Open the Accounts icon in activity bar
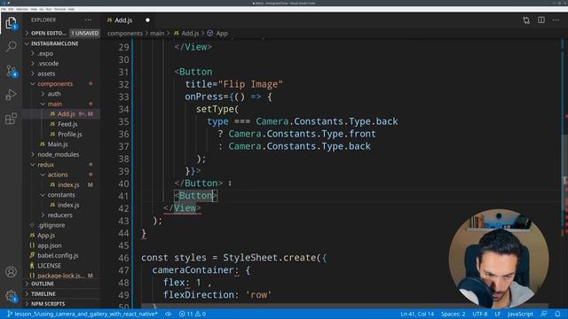 [11, 272]
